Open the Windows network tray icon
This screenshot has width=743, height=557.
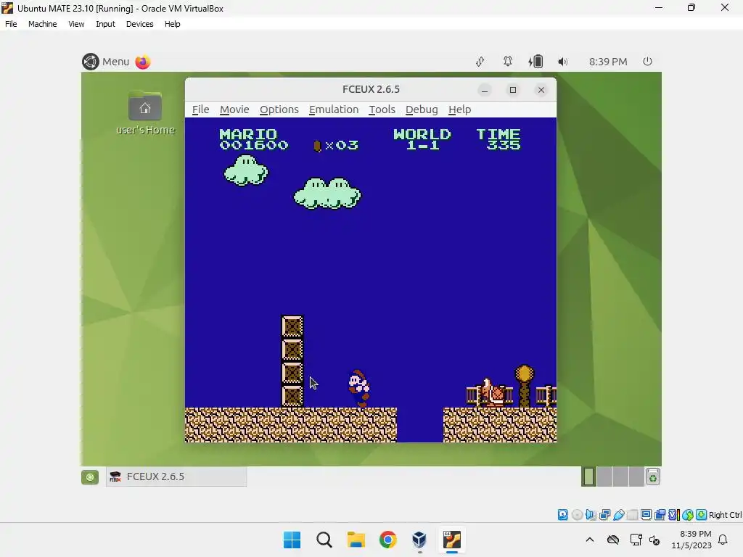pyautogui.click(x=636, y=540)
